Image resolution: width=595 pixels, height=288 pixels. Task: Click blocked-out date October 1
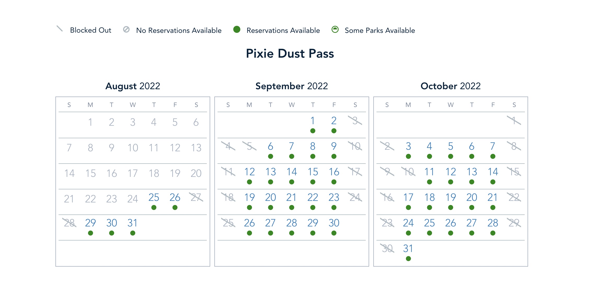pyautogui.click(x=514, y=121)
